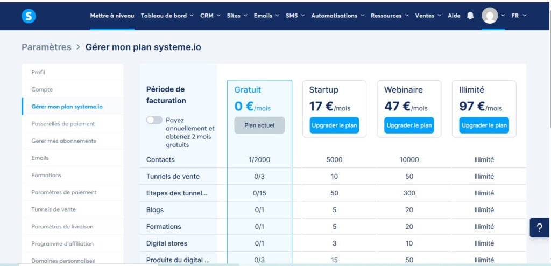Open Formations in settings sidebar

[73, 175]
